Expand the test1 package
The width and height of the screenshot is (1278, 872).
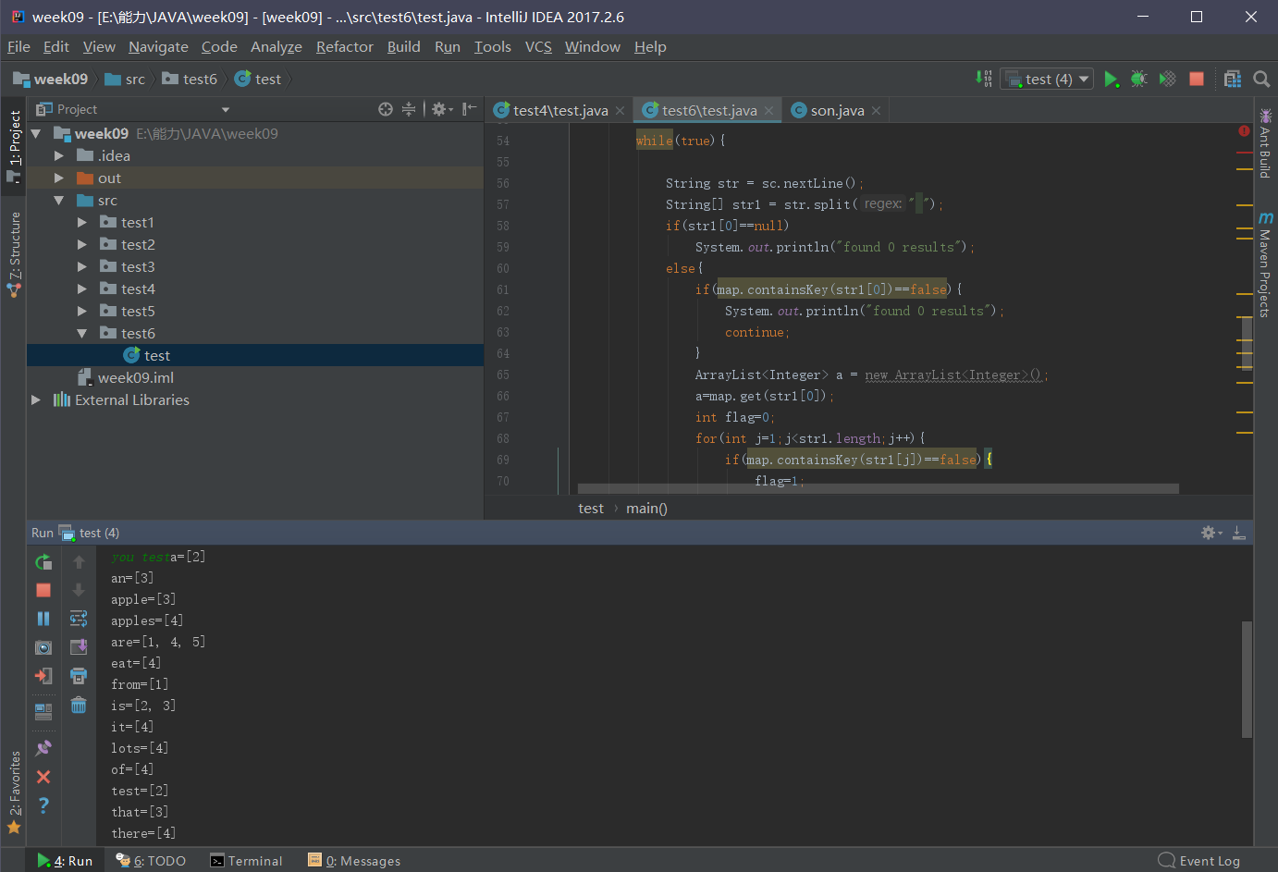pyautogui.click(x=82, y=223)
